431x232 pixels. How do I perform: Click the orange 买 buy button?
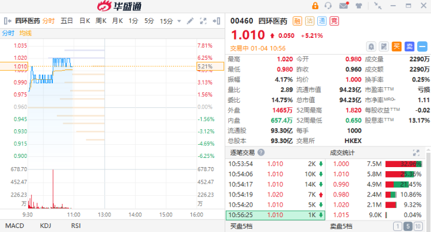click(x=397, y=47)
